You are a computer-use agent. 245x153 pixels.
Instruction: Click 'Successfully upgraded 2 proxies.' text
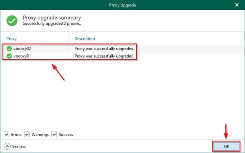coord(52,24)
